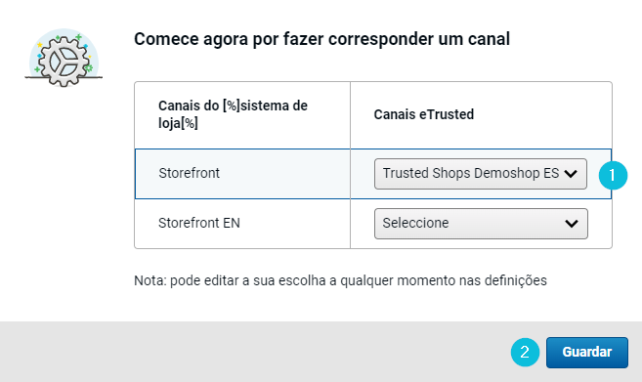Viewport: 642px width, 382px height.
Task: Click the chevron arrow in Seleccione dropdown
Action: click(x=572, y=224)
